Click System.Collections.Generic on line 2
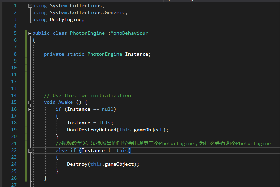Screen dimensions: 280x187 [x=87, y=13]
